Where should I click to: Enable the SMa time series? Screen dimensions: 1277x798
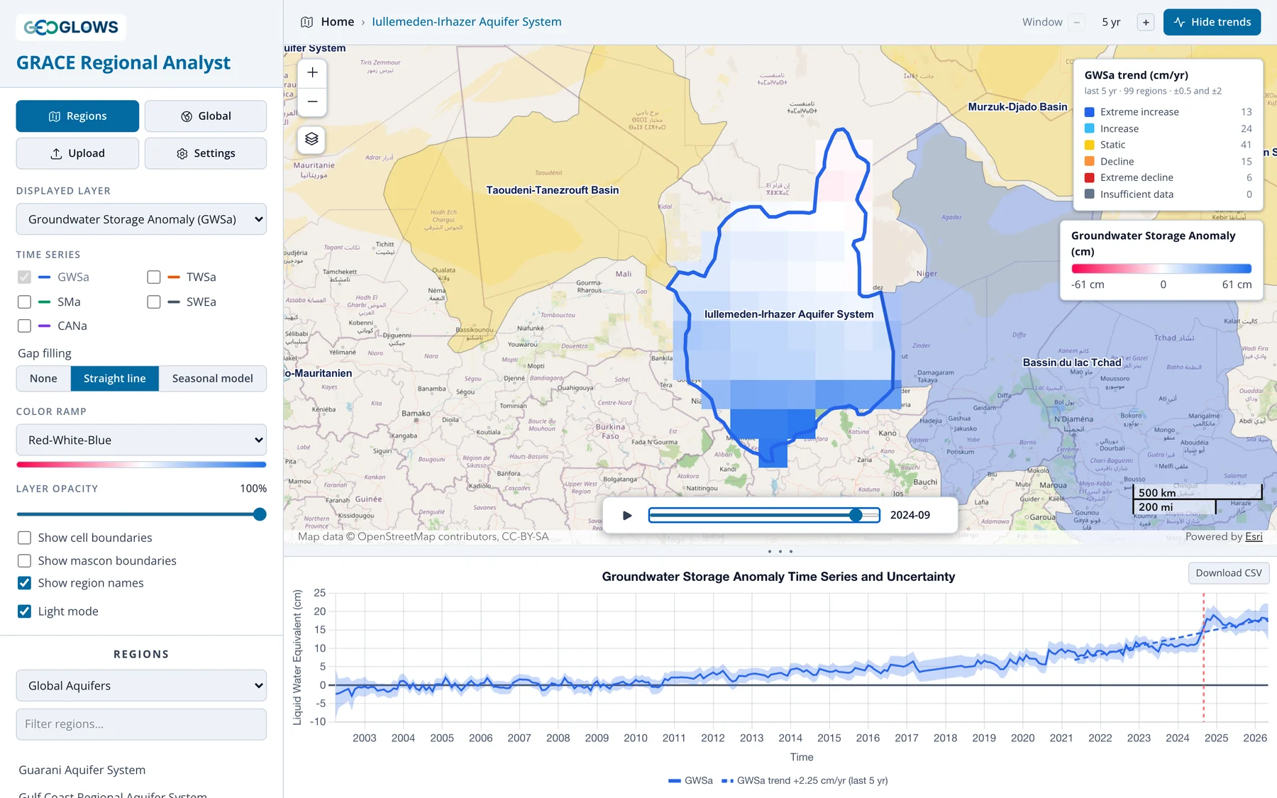coord(24,301)
